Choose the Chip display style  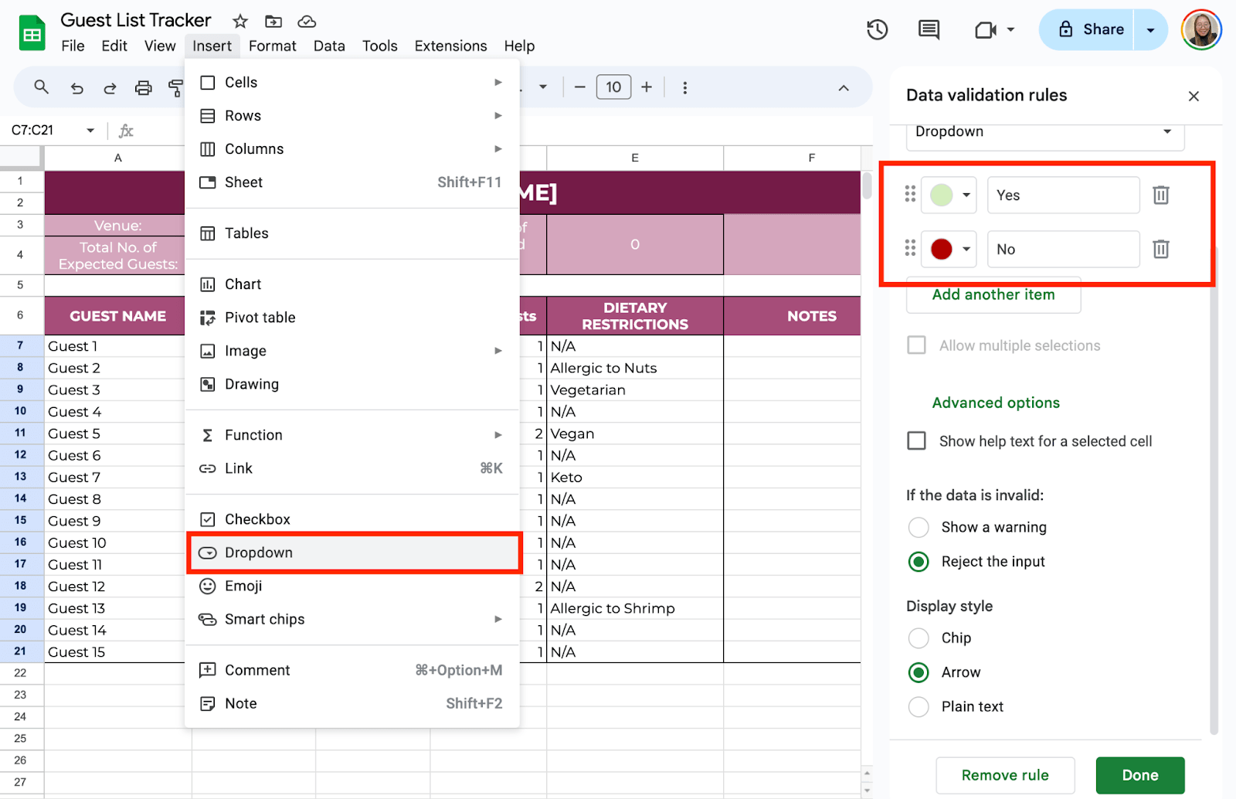pyautogui.click(x=919, y=638)
